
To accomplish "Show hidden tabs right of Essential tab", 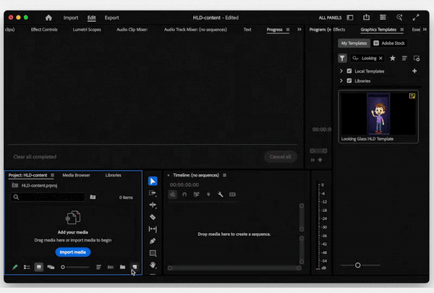I will point(425,30).
